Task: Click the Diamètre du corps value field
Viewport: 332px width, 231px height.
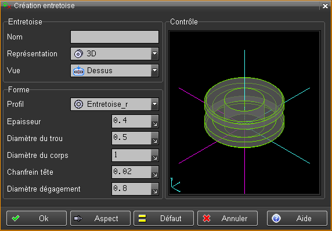Action: coord(132,155)
